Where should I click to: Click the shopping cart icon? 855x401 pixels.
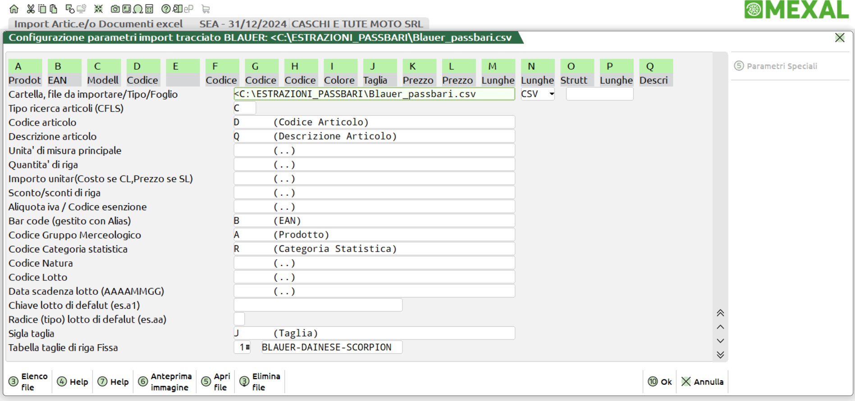[206, 9]
